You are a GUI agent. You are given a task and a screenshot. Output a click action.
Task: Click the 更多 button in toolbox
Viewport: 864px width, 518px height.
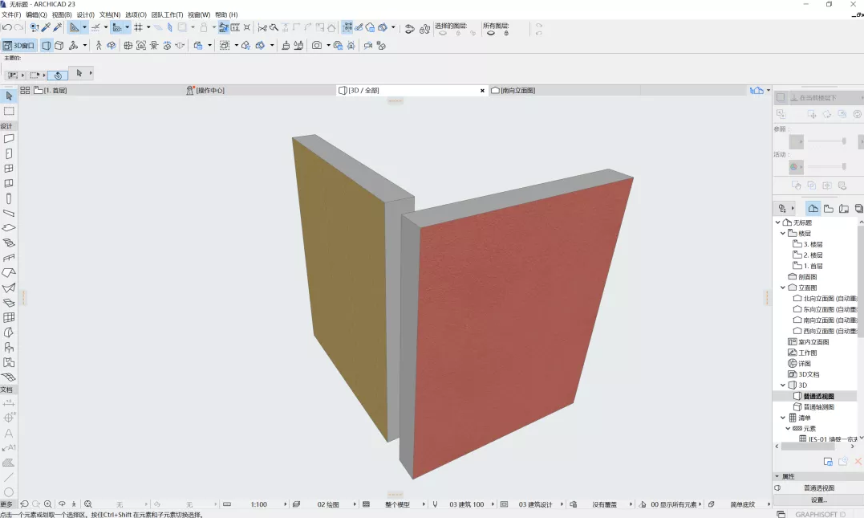(6, 504)
